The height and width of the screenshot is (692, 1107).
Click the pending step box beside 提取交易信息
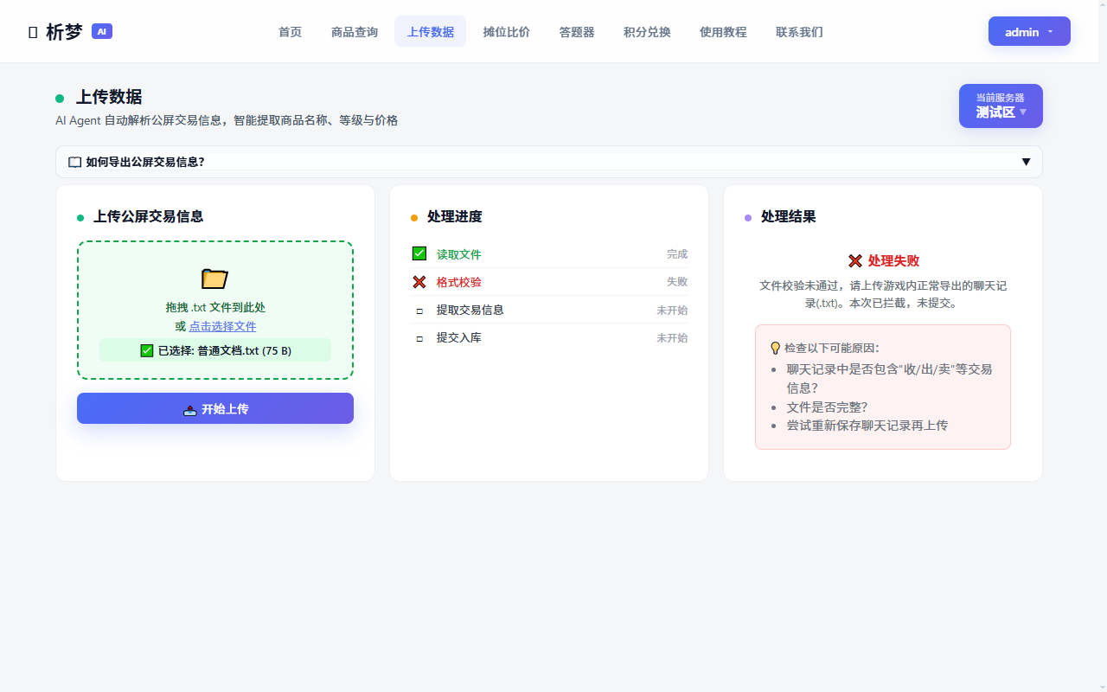tap(419, 311)
